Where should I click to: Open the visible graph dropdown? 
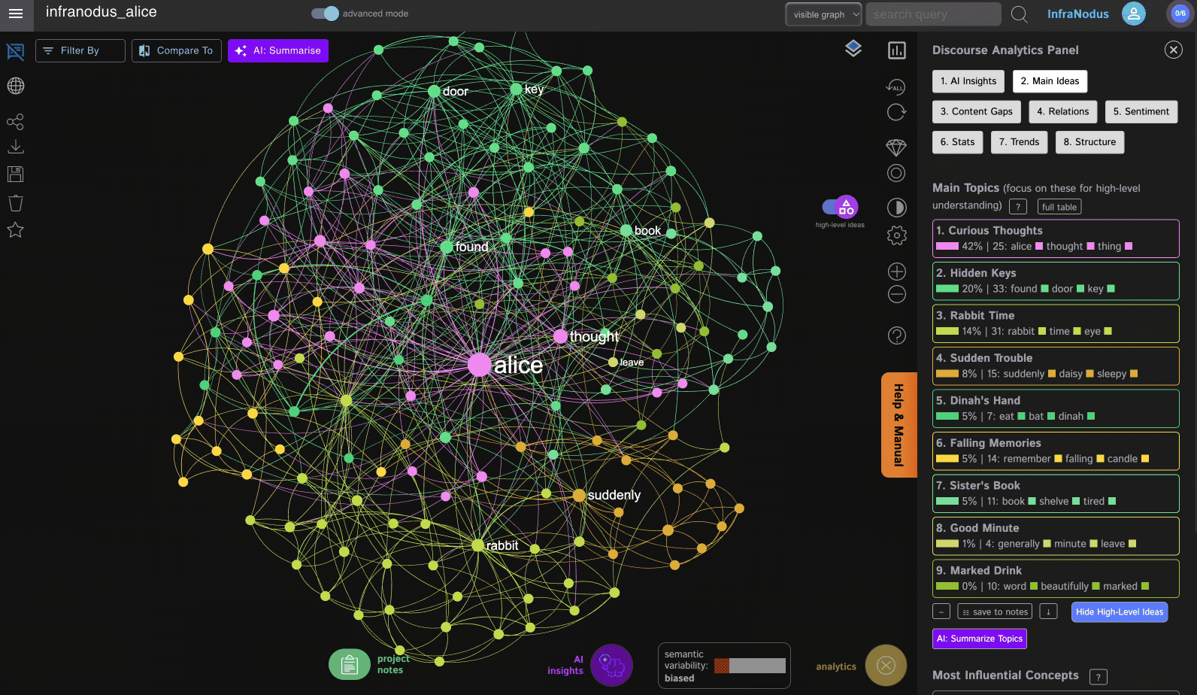click(823, 14)
